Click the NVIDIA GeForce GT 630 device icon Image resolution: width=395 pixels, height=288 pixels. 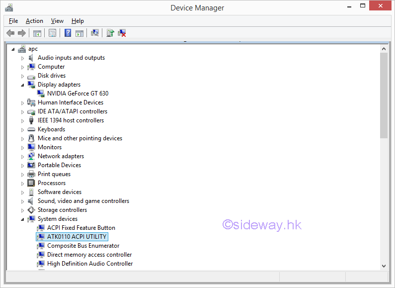(41, 94)
